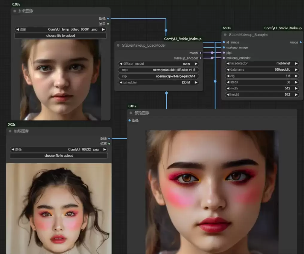
Task: Click the makeup_image input socket on Sampler
Action: (x=224, y=48)
